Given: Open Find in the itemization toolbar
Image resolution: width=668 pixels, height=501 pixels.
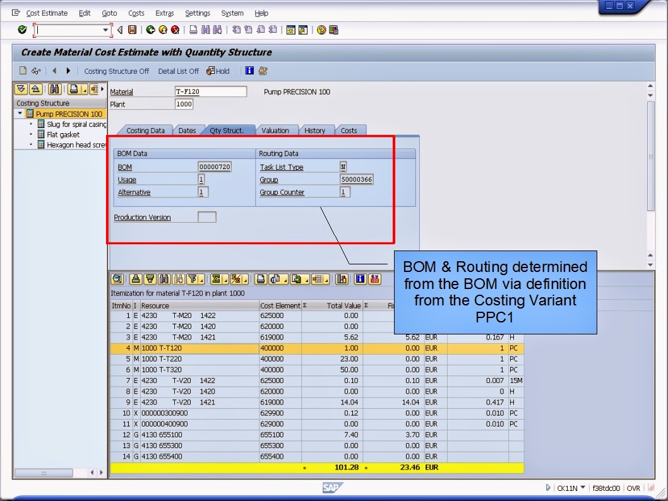Looking at the screenshot, I should coord(165,278).
